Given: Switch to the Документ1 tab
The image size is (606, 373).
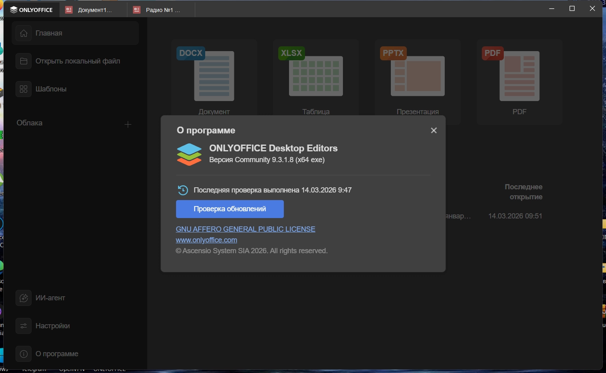Looking at the screenshot, I should 93,10.
